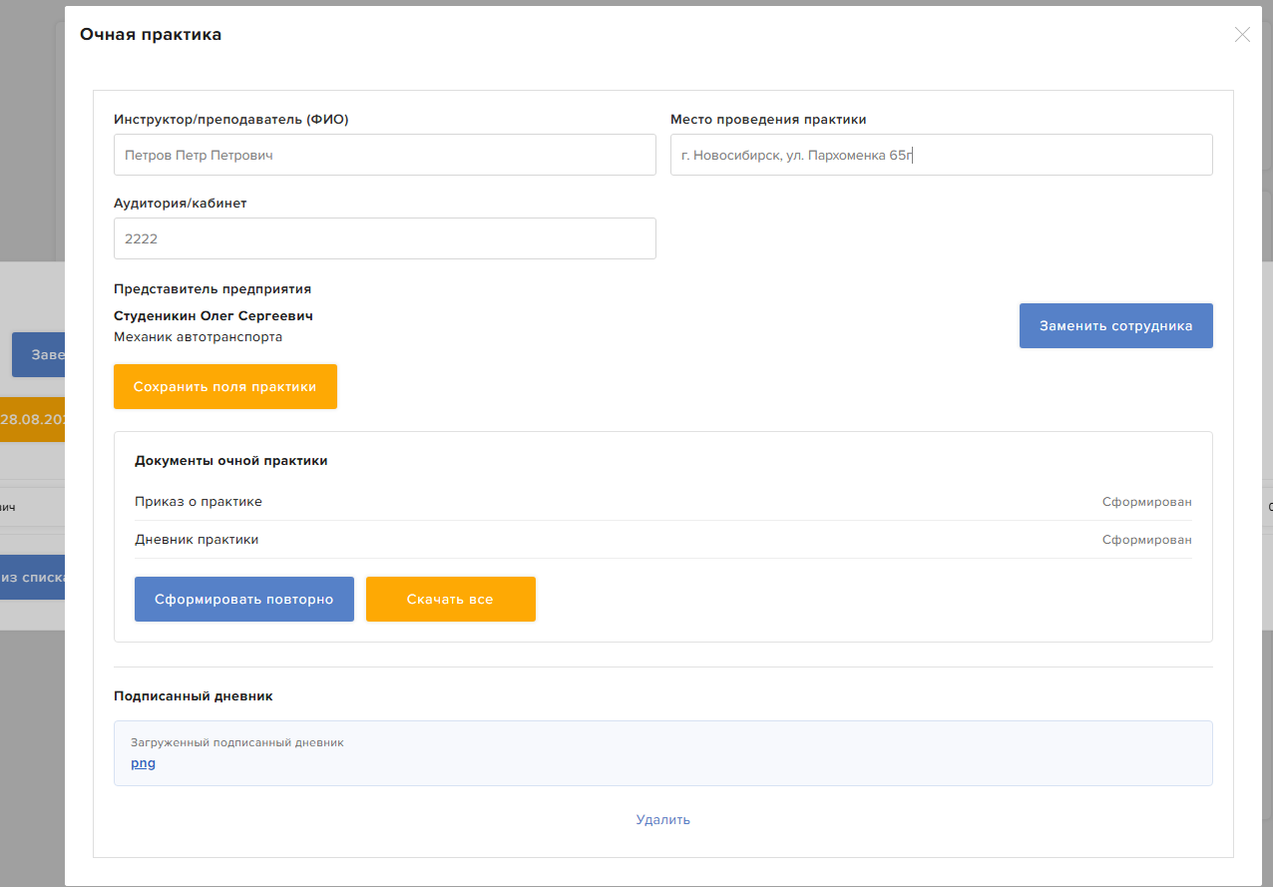1273x887 pixels.
Task: Select the Аудитория/кабинет field containing 2222
Action: click(385, 238)
